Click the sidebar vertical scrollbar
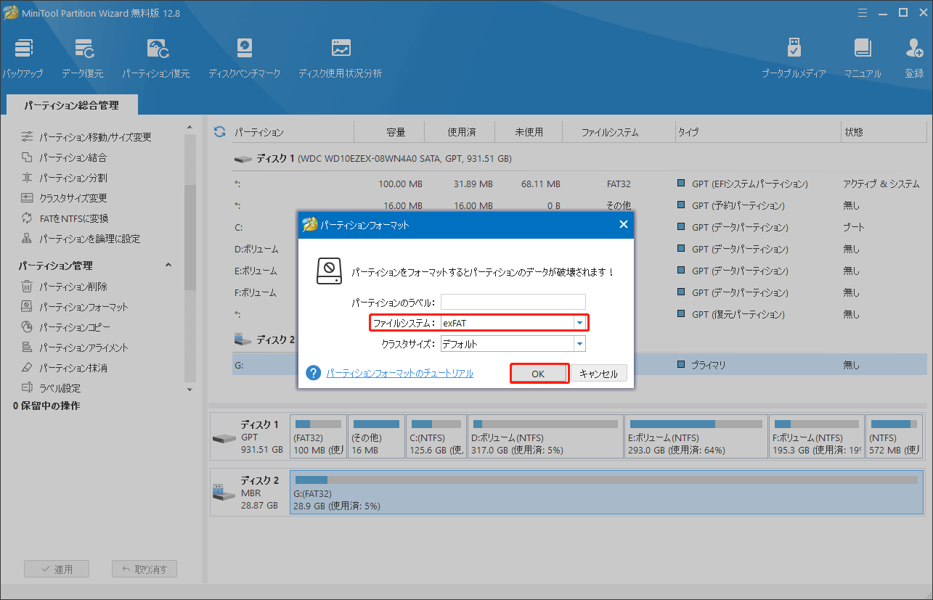 pos(190,239)
